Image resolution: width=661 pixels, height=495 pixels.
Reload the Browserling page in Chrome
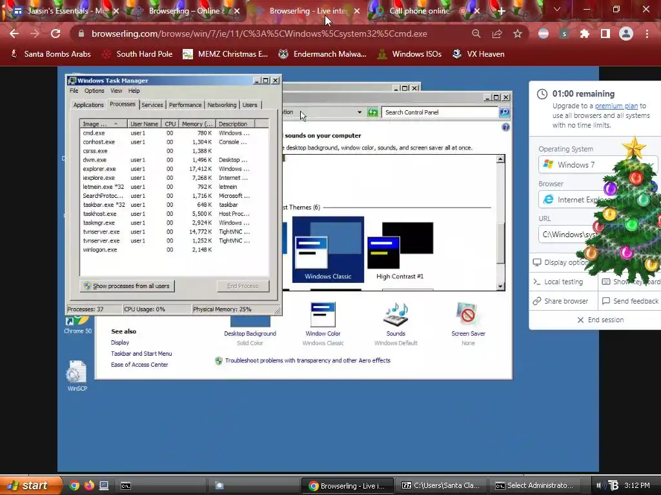(56, 34)
